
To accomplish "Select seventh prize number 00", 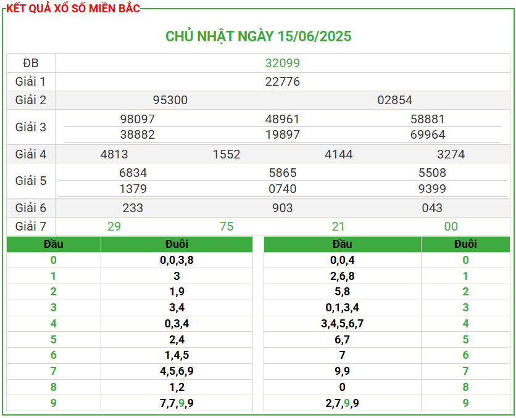I will pos(451,226).
